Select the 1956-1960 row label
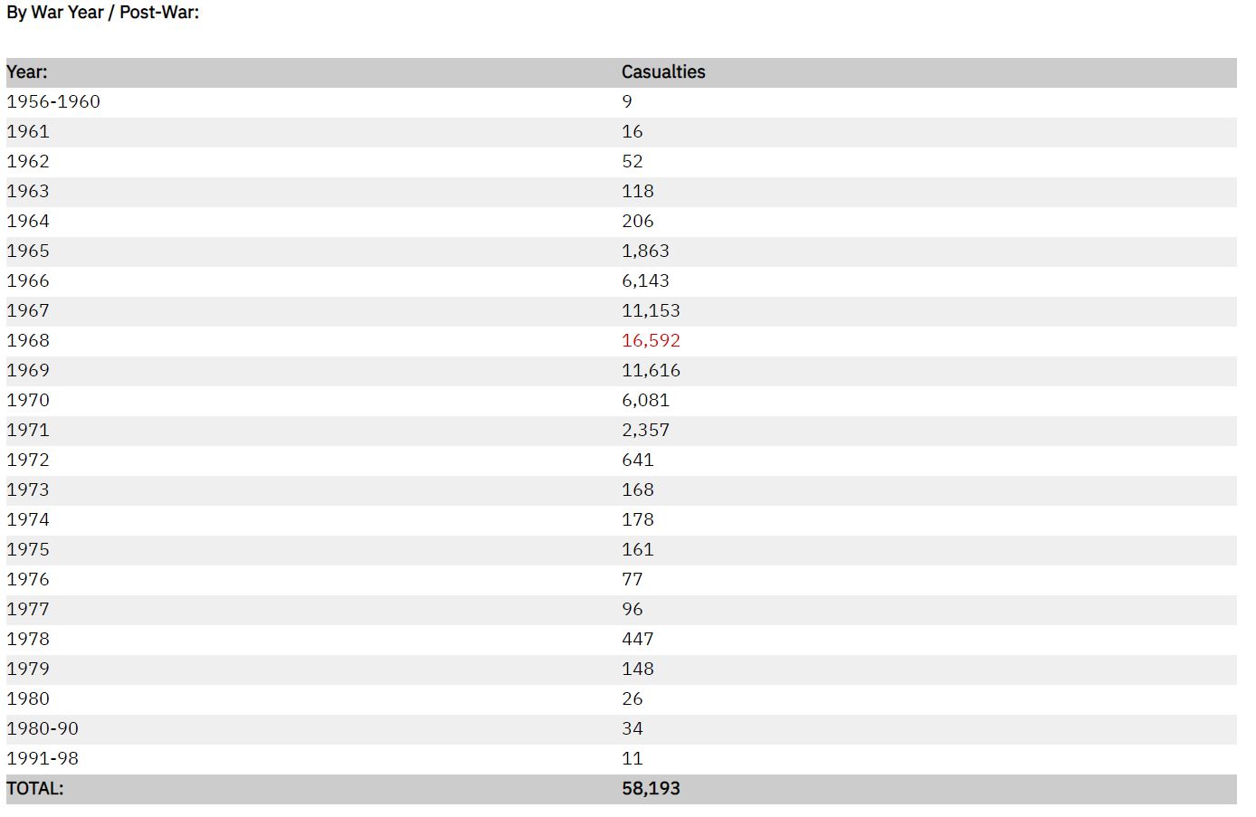Viewport: 1256px width, 817px height. (x=53, y=102)
